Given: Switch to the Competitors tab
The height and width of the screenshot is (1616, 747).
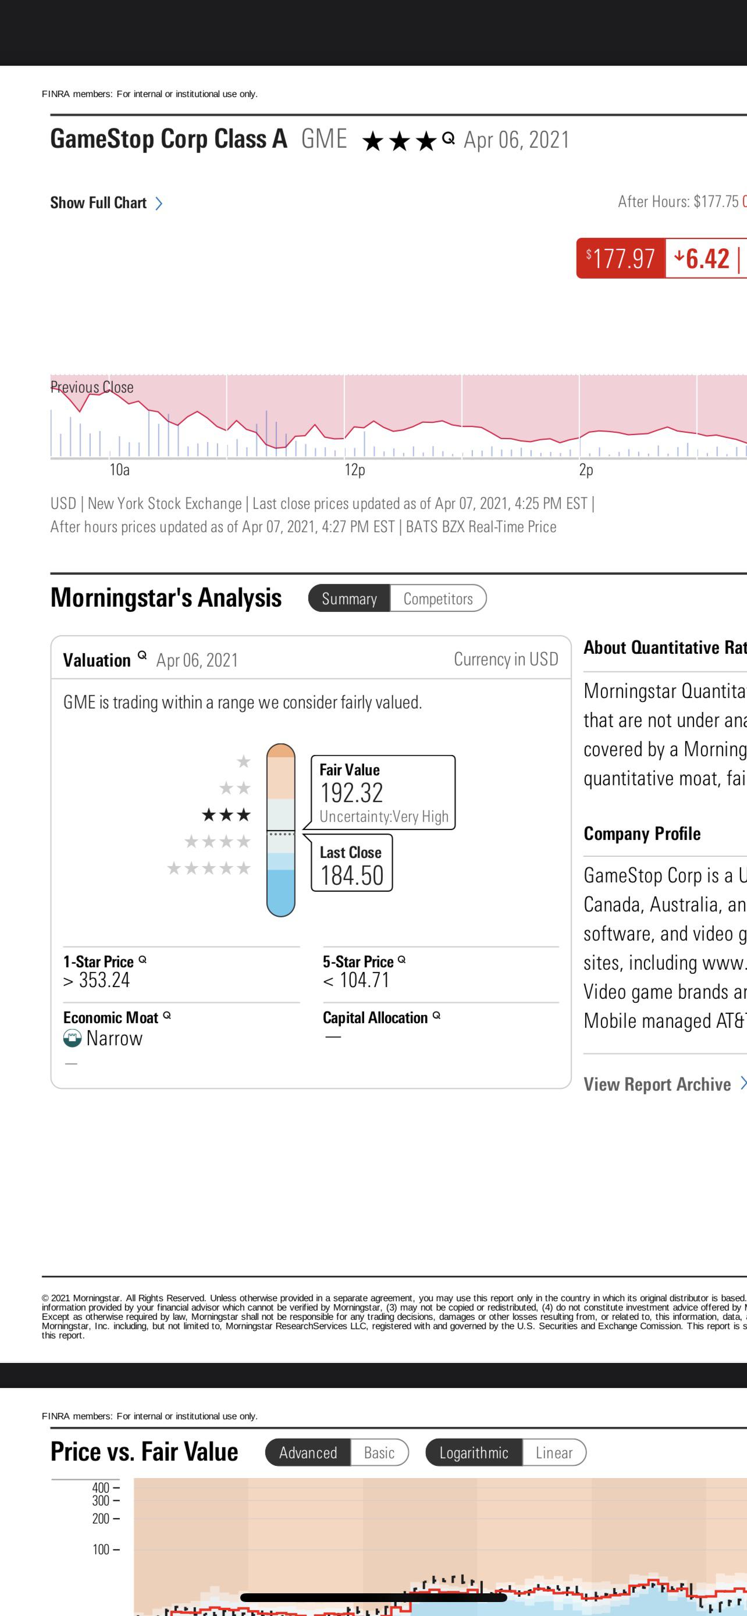Looking at the screenshot, I should 439,599.
